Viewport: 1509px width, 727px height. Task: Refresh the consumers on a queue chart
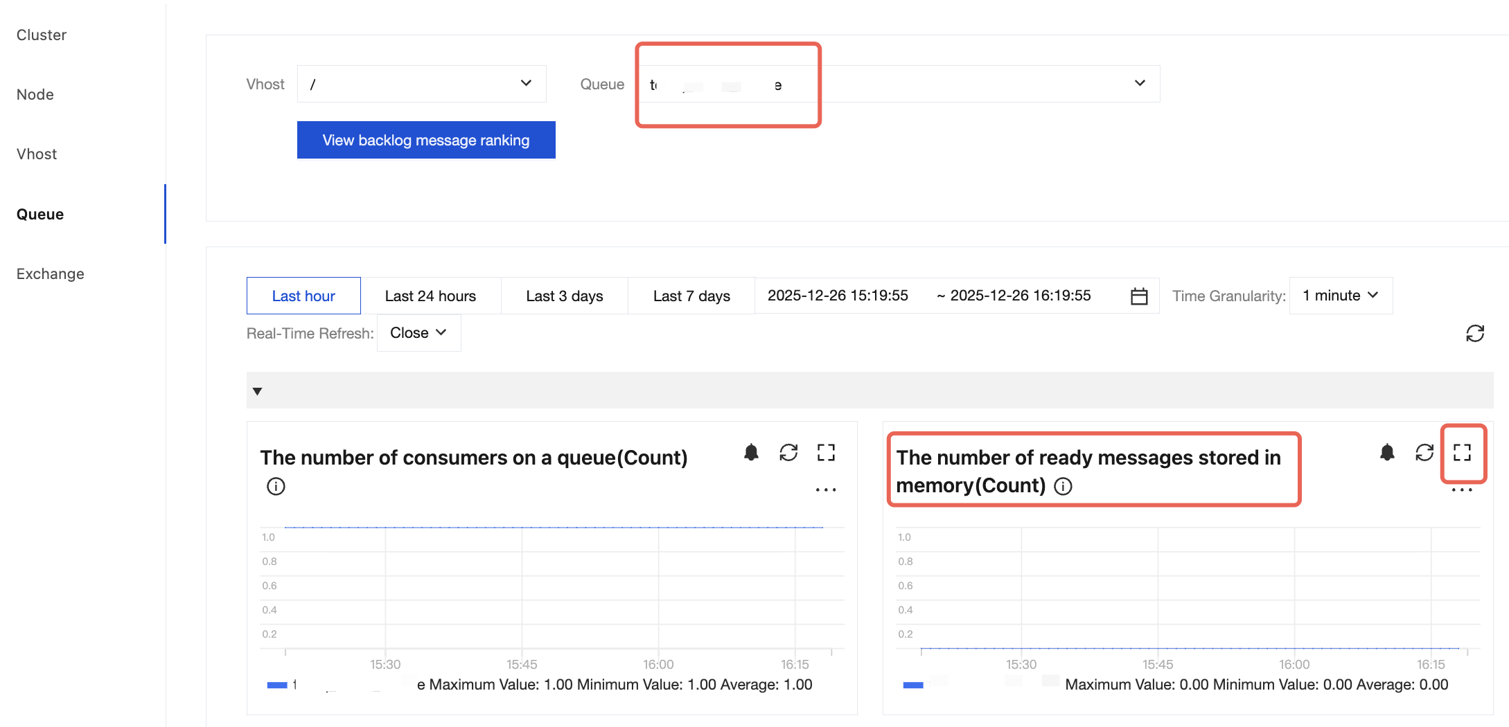tap(788, 453)
